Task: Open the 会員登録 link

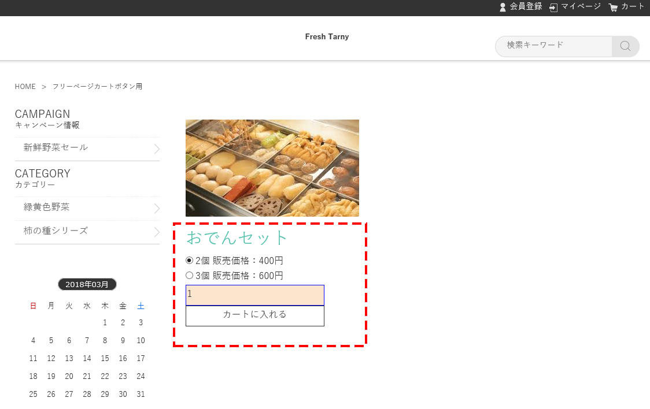Action: 526,6
